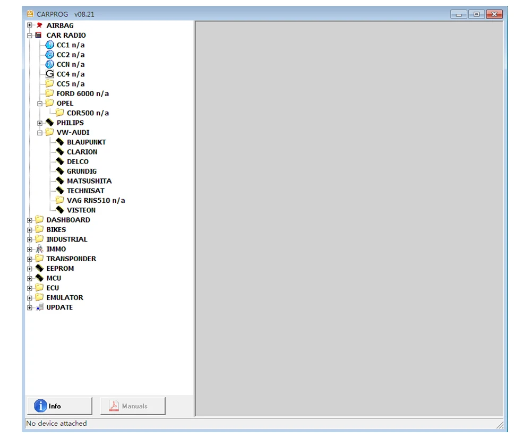531x437 pixels.
Task: Collapse the VW-AUDI tree node
Action: coord(40,133)
